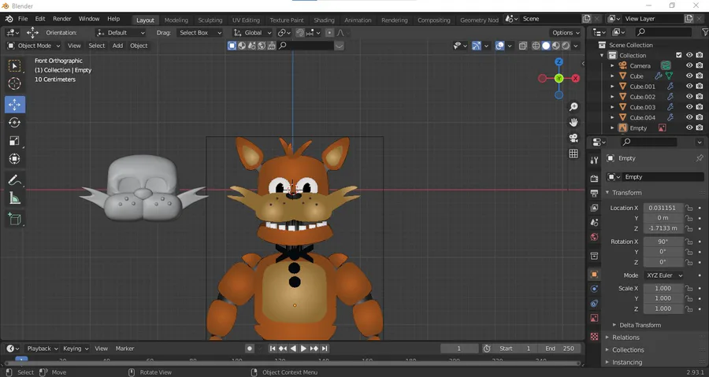
Task: Choose the Rotate tool
Action: [x=15, y=122]
